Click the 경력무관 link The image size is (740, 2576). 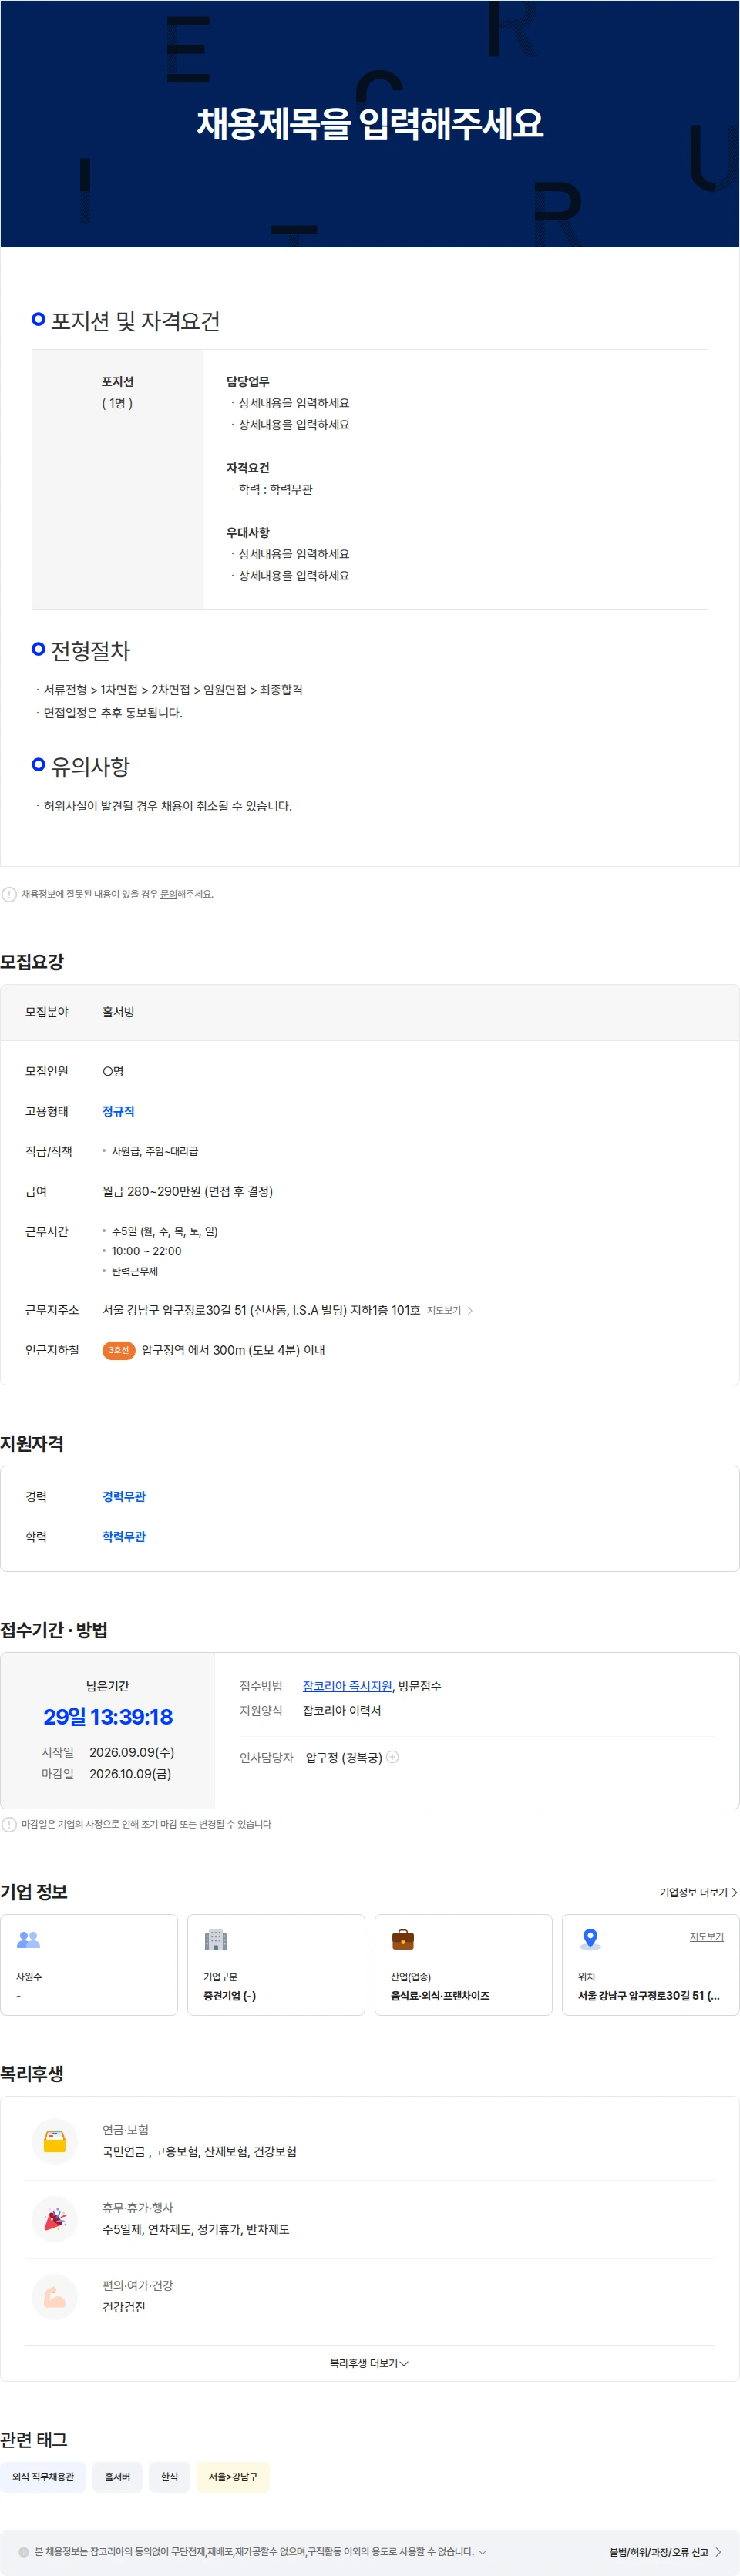pyautogui.click(x=124, y=1496)
